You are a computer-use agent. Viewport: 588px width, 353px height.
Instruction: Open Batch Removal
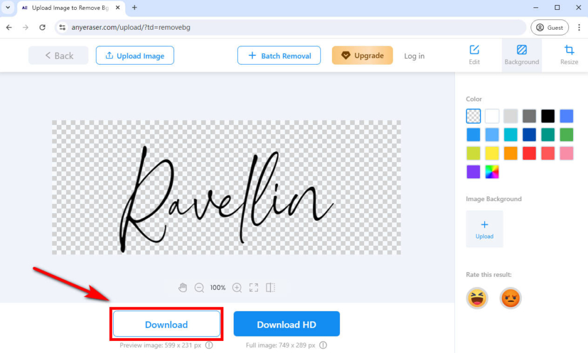point(279,55)
